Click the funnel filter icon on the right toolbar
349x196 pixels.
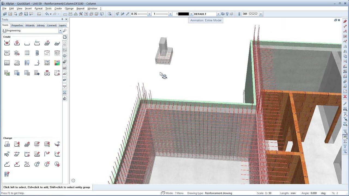tap(345, 146)
